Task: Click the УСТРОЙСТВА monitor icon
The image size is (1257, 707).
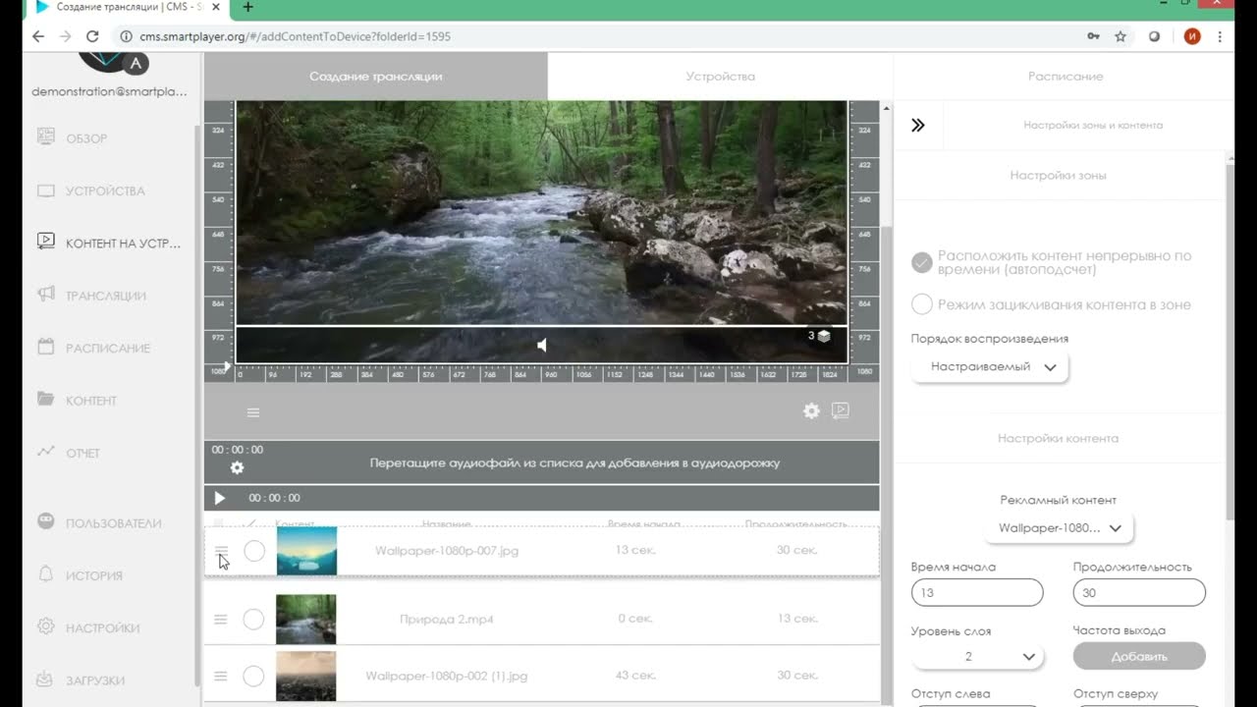Action: click(x=46, y=190)
